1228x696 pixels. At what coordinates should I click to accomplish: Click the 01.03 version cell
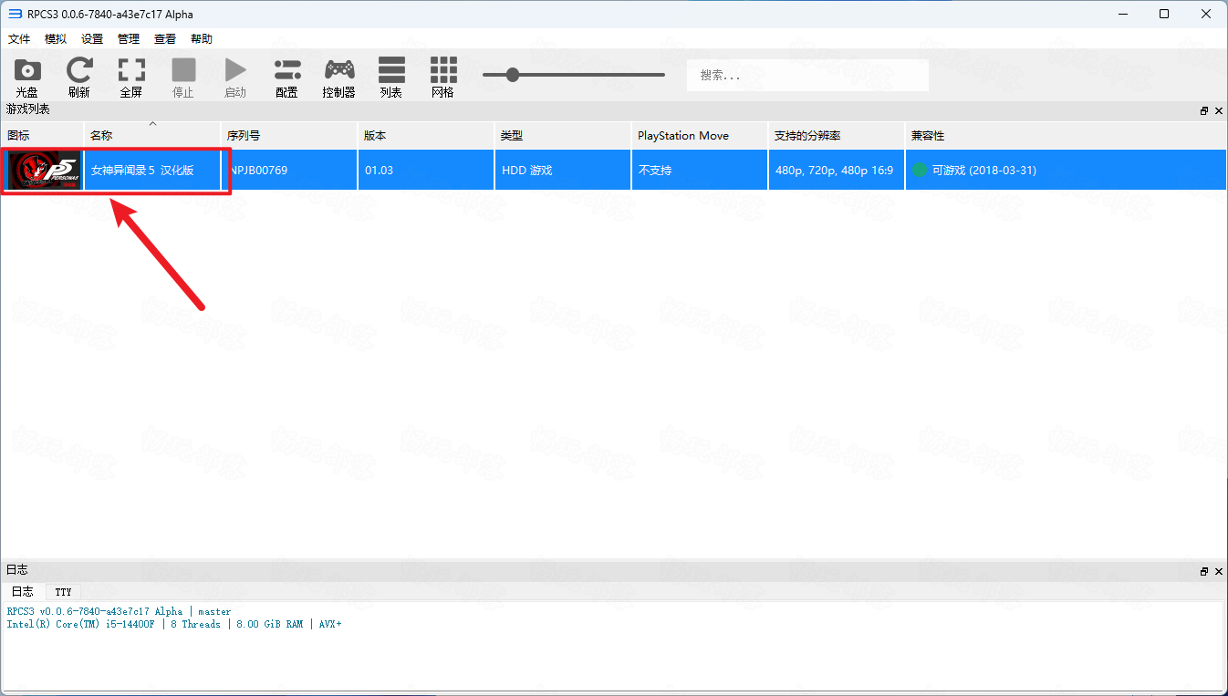(426, 171)
